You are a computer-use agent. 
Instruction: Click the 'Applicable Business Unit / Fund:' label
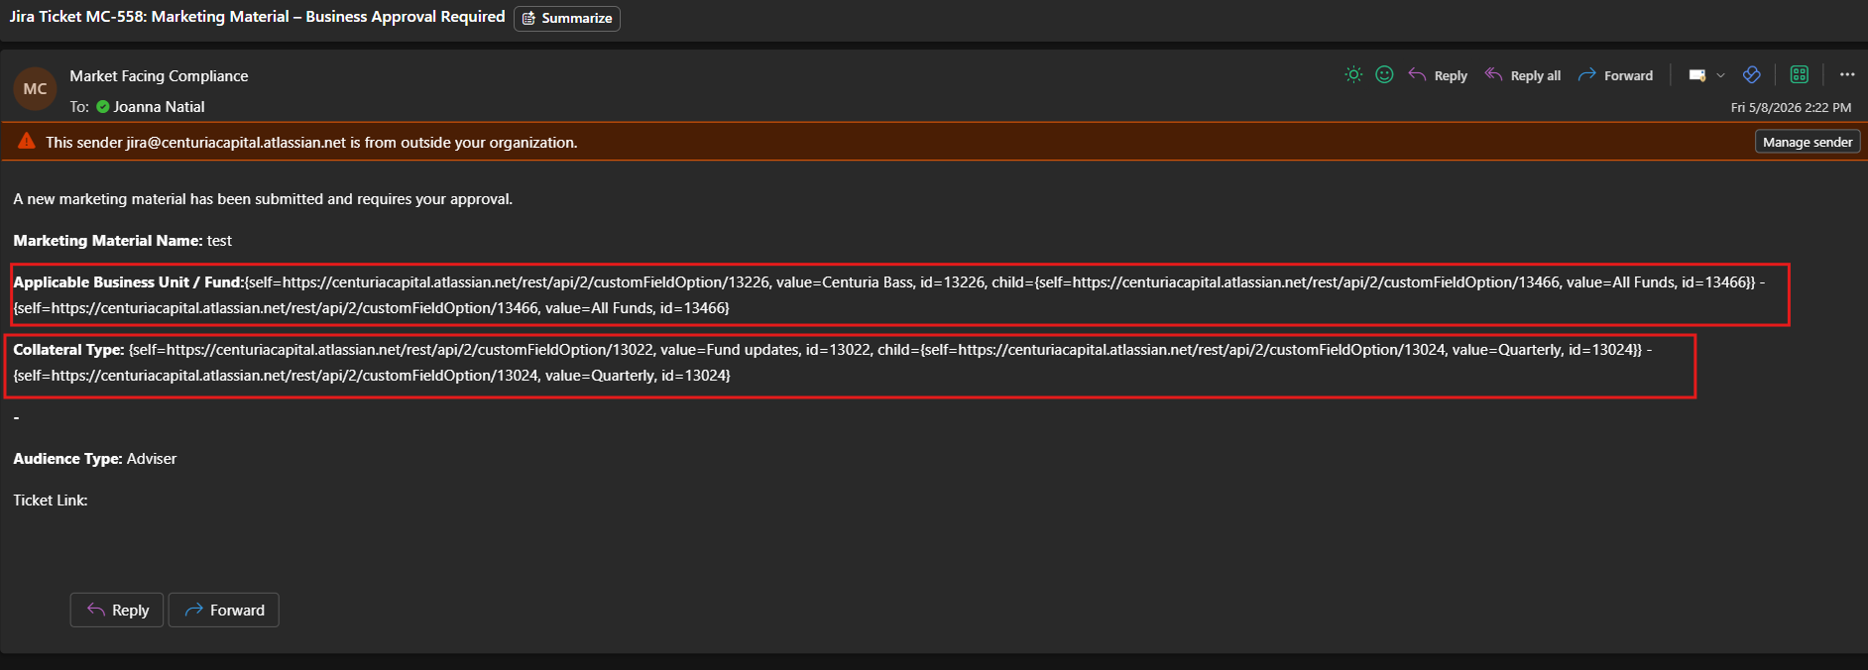coord(128,282)
